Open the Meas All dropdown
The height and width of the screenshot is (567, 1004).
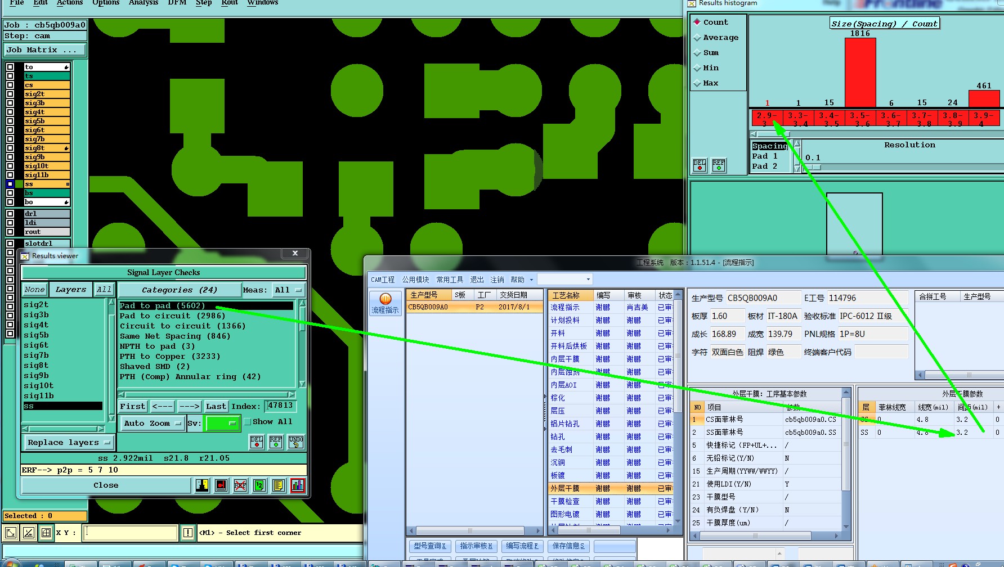pos(288,290)
